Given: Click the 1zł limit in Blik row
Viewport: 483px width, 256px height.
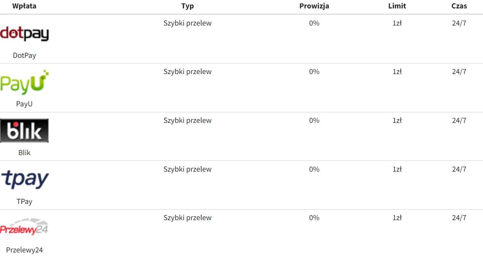Looking at the screenshot, I should (x=397, y=121).
